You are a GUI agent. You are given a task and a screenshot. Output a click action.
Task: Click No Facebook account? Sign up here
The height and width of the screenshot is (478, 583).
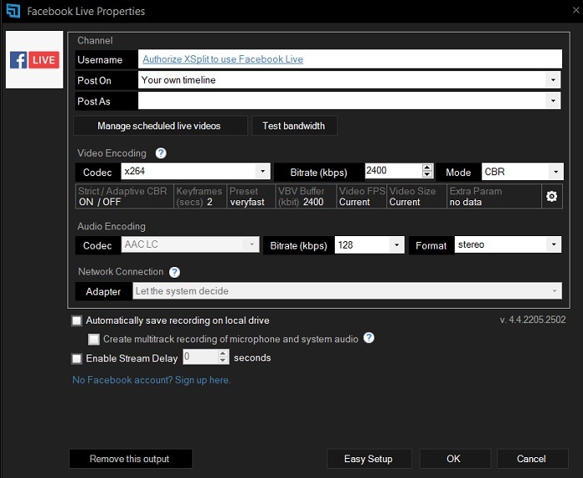point(151,380)
